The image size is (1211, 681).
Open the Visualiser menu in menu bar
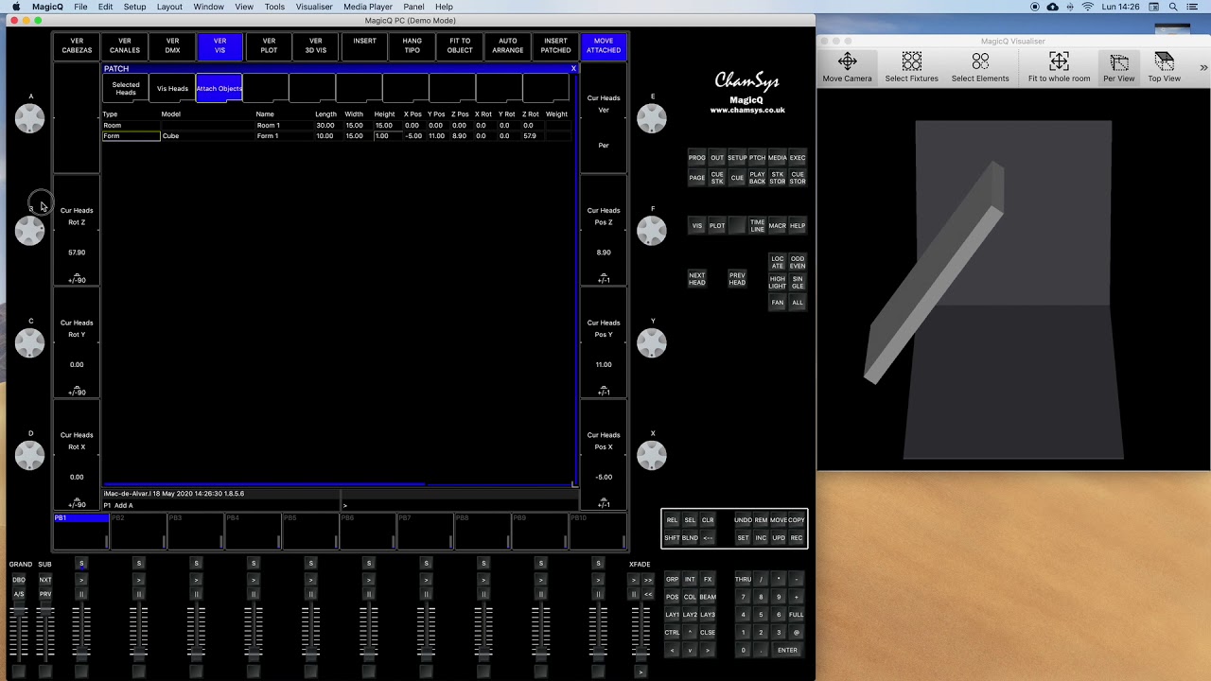pos(313,7)
